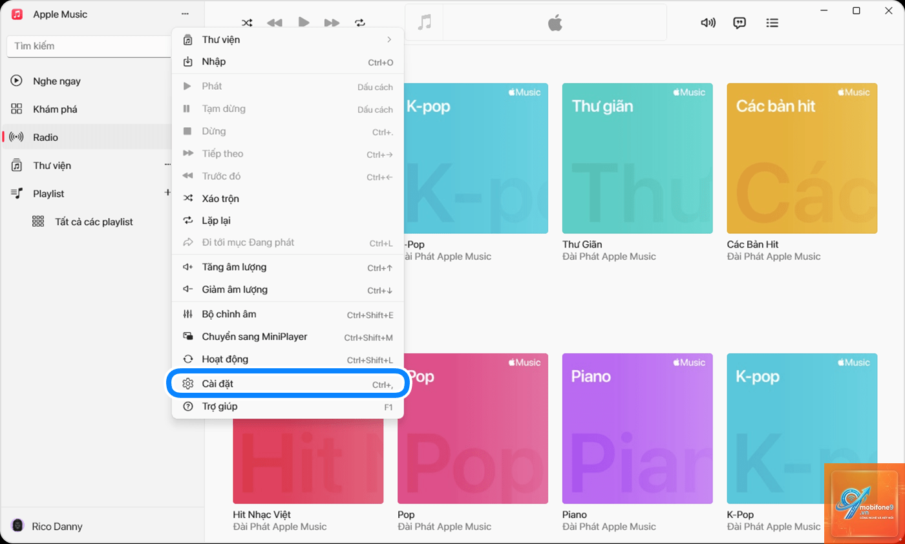
Task: Click the Pop station title below artwork
Action: (406, 515)
